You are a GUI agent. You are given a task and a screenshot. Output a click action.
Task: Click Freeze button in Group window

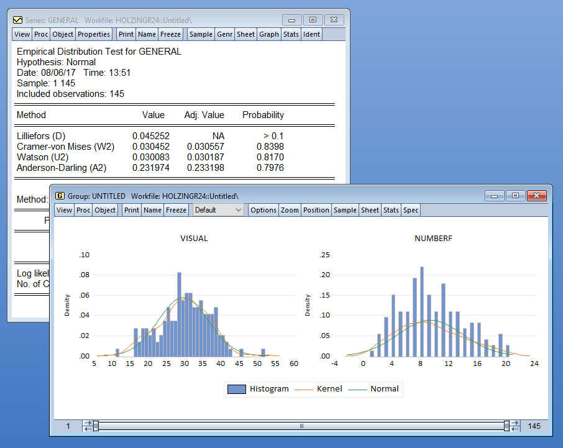(176, 210)
